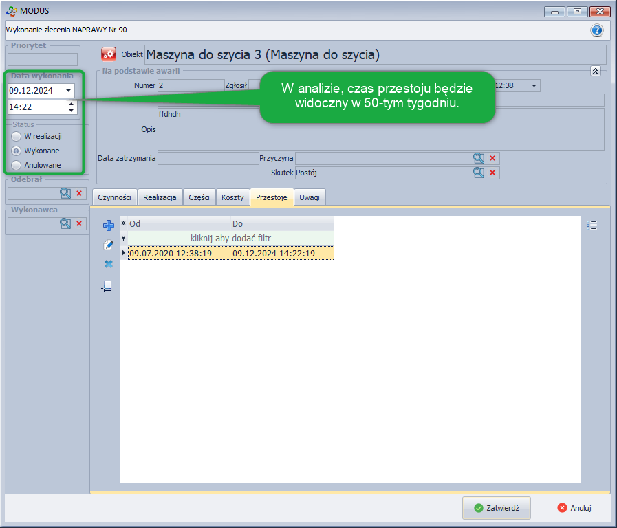This screenshot has height=528, width=617.
Task: Click the pencil edit downtime icon
Action: point(108,245)
